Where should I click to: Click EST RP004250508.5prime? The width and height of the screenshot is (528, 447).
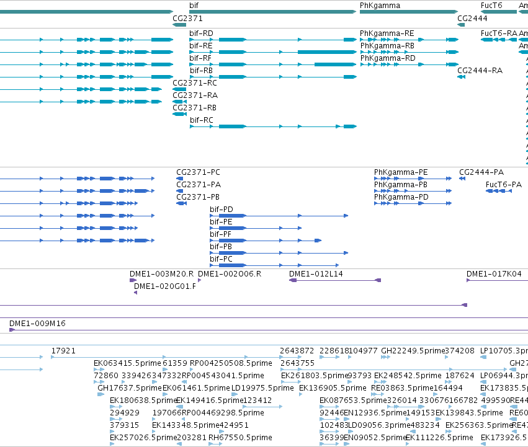tap(231, 363)
